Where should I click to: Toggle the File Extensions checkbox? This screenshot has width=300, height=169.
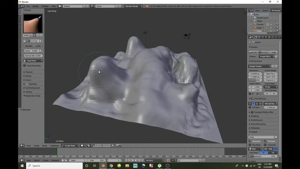click(265, 141)
